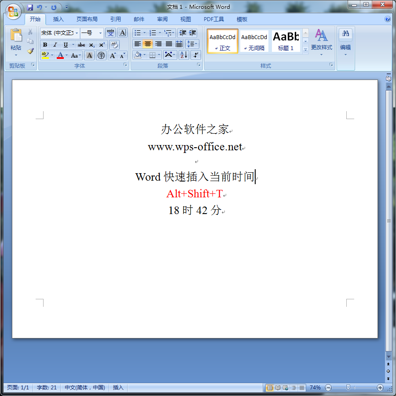Apply yellow text highlight color
The image size is (396, 396).
pos(45,55)
